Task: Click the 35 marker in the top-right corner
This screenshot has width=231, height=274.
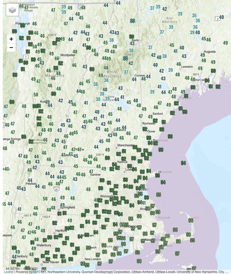Action: pyautogui.click(x=195, y=16)
